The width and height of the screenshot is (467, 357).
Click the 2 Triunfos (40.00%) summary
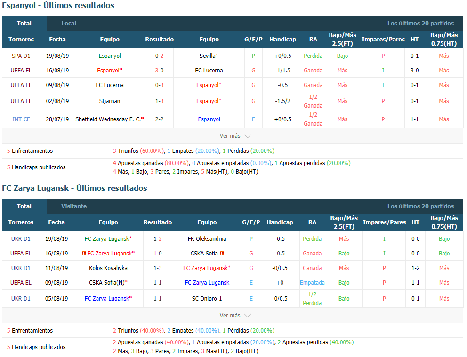(138, 331)
